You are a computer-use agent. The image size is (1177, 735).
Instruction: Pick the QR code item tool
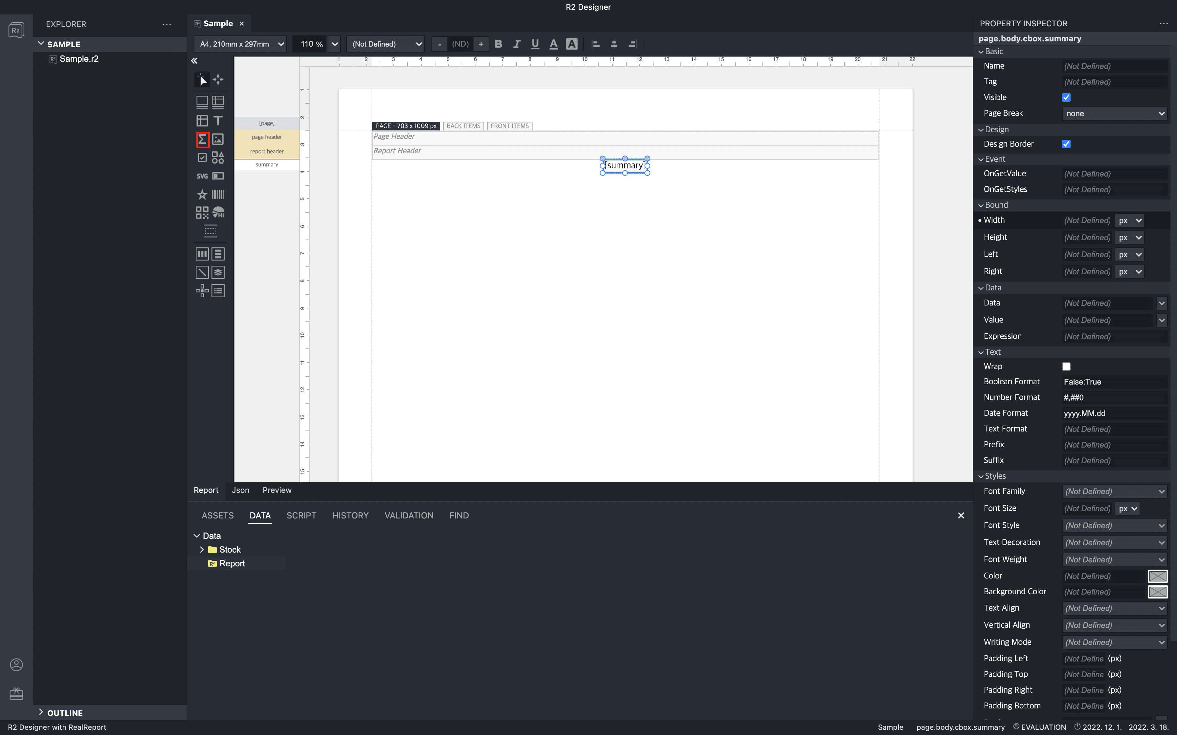point(202,212)
